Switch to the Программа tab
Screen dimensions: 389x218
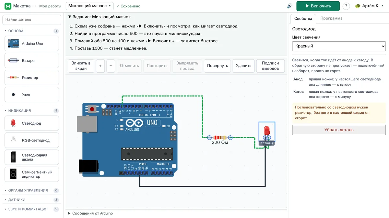point(331,18)
